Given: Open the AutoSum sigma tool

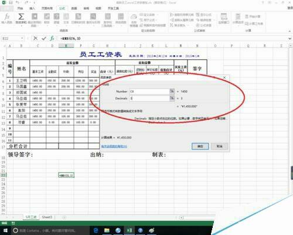Looking at the screenshot, I should (21, 18).
